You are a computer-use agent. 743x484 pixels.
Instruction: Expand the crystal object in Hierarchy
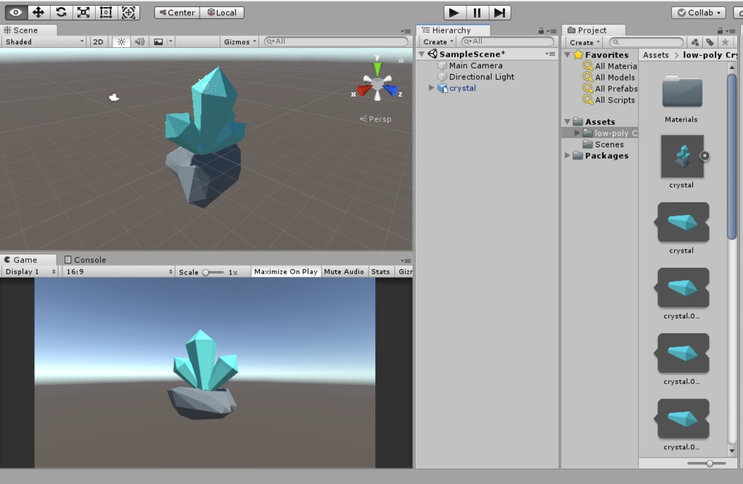coord(431,88)
